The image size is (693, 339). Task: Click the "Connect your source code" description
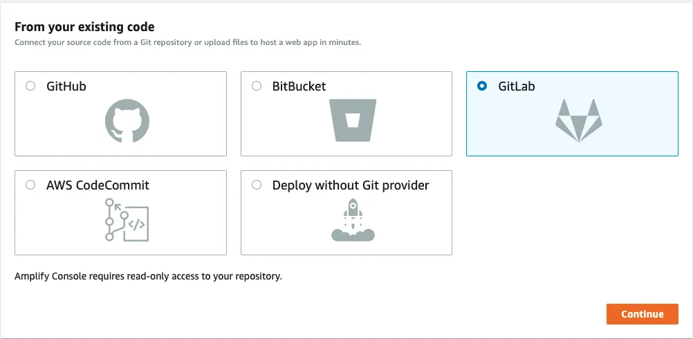[x=187, y=43]
